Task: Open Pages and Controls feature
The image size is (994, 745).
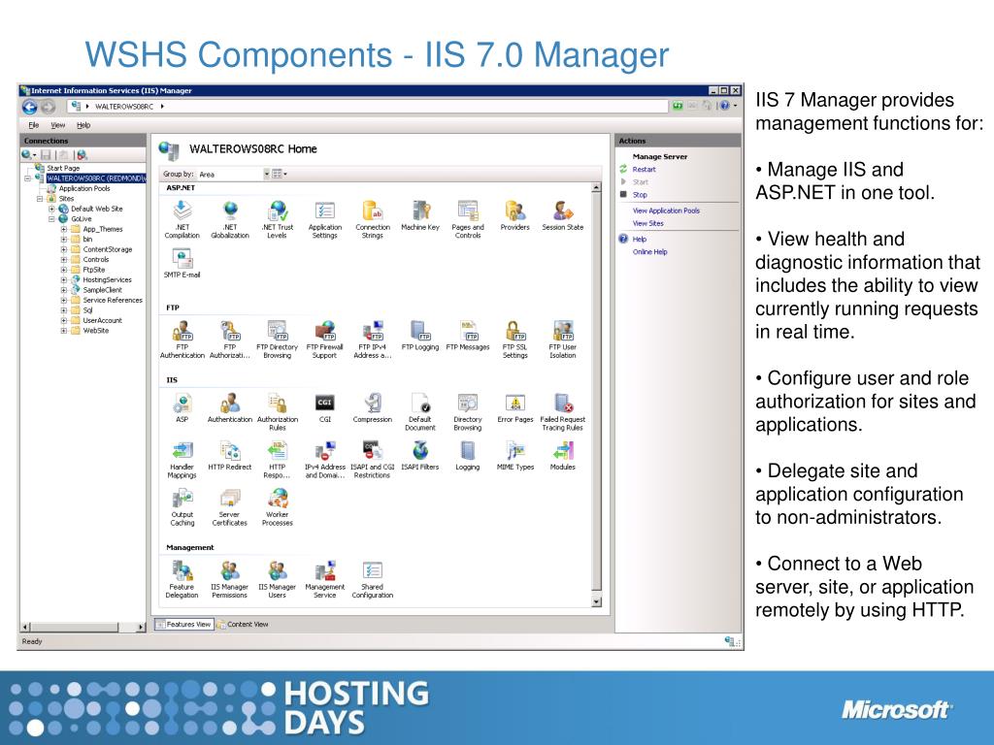Action: click(x=467, y=218)
